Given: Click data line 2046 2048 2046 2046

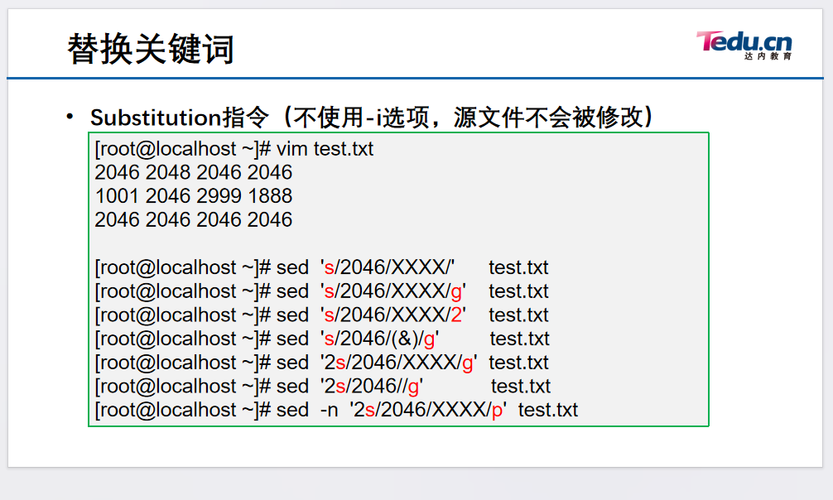Looking at the screenshot, I should click(194, 172).
